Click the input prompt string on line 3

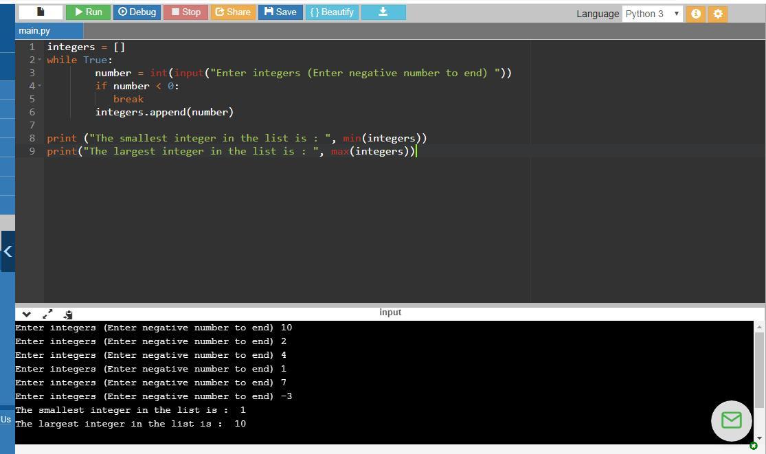(355, 73)
